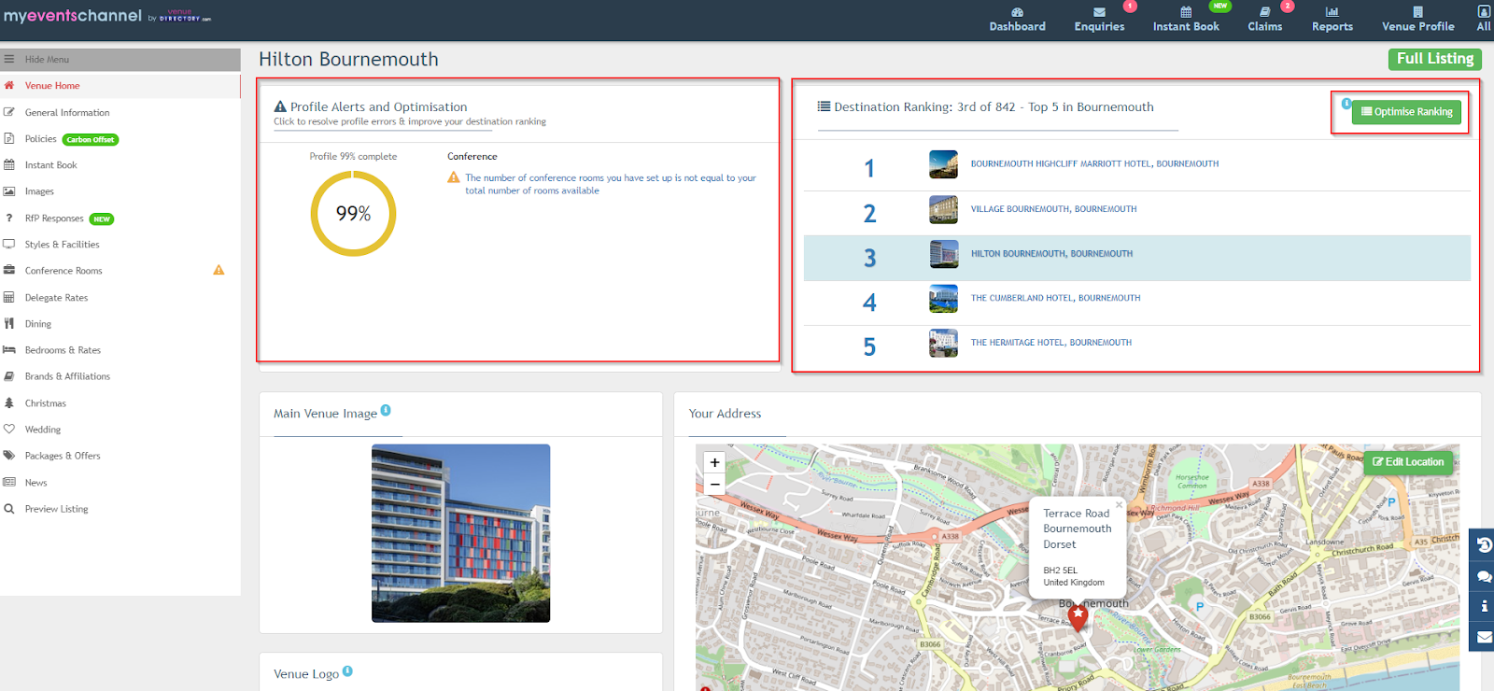The image size is (1494, 691).
Task: Open Venue Profile from top navigation
Action: [x=1417, y=20]
